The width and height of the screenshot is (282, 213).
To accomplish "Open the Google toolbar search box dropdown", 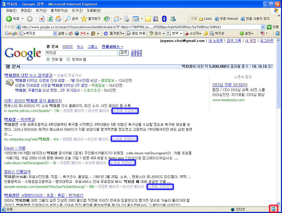I will (x=55, y=33).
